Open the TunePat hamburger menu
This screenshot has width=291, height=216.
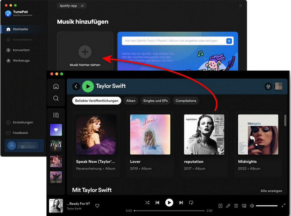point(241,6)
